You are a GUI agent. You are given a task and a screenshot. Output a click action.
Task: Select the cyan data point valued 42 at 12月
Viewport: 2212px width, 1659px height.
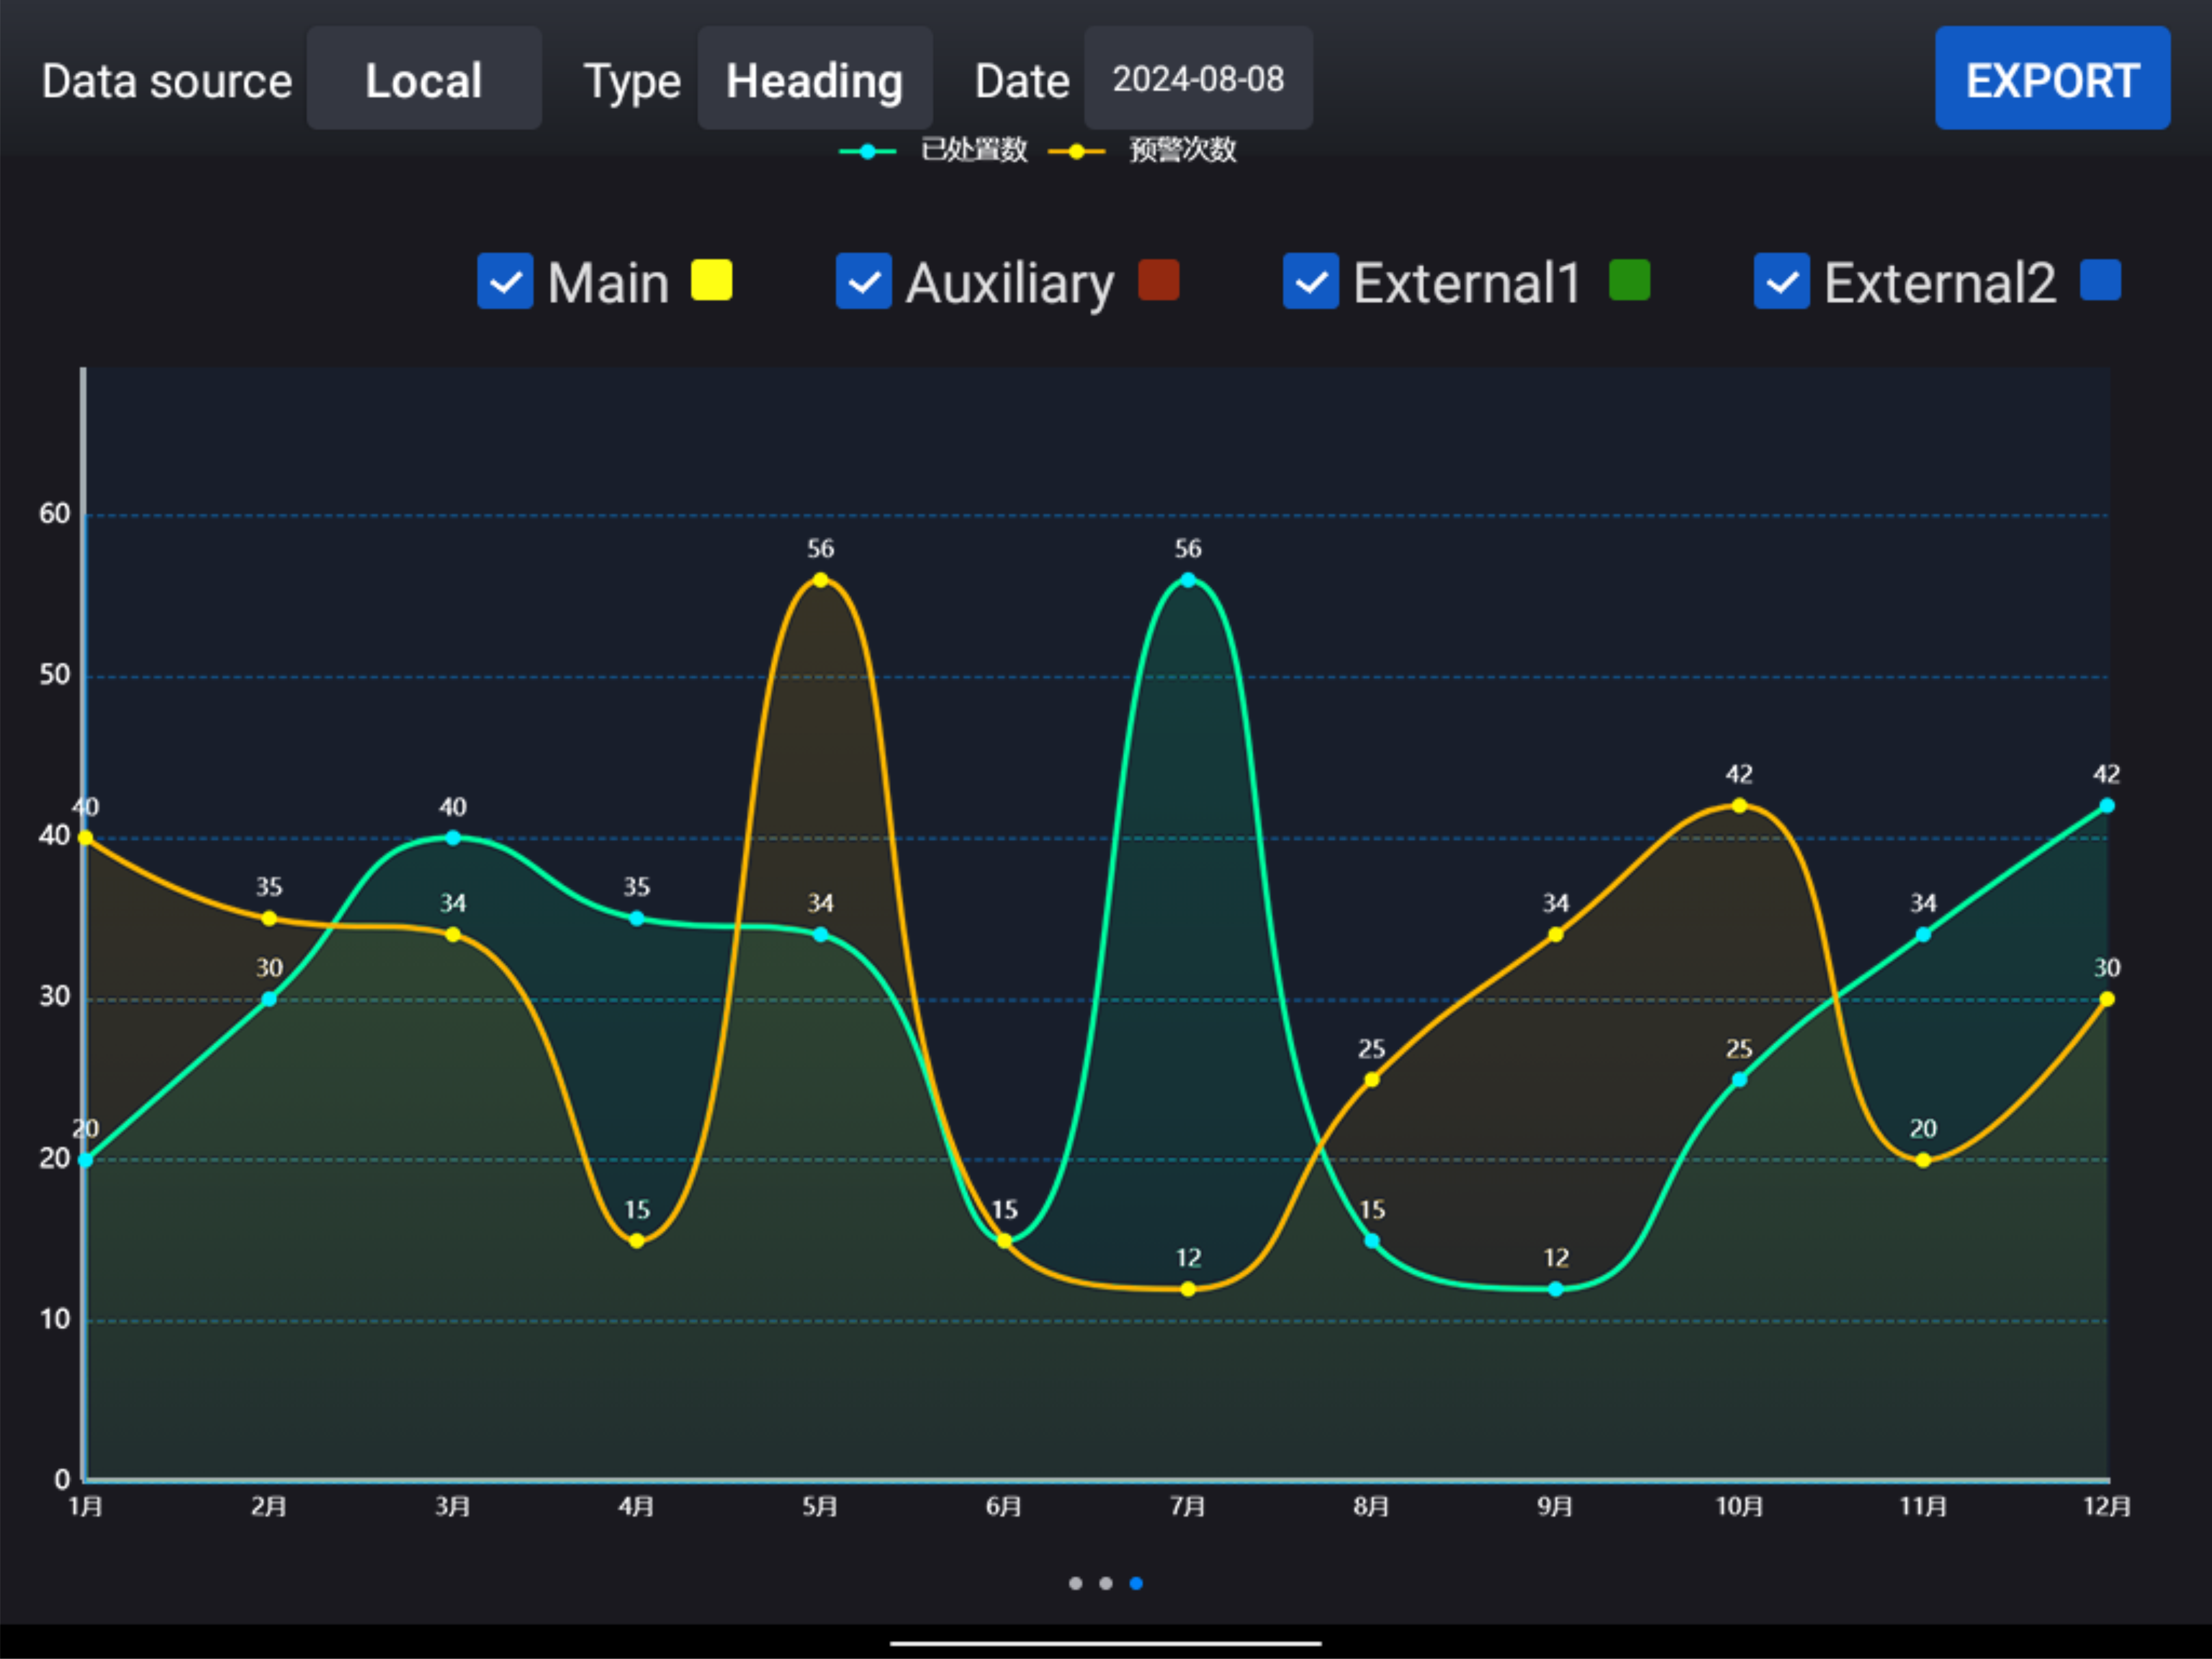[x=2106, y=806]
